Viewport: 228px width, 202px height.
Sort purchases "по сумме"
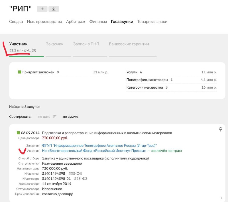point(70,117)
